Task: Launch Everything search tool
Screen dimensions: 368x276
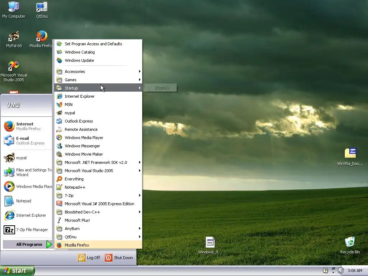Action: (x=98, y=179)
